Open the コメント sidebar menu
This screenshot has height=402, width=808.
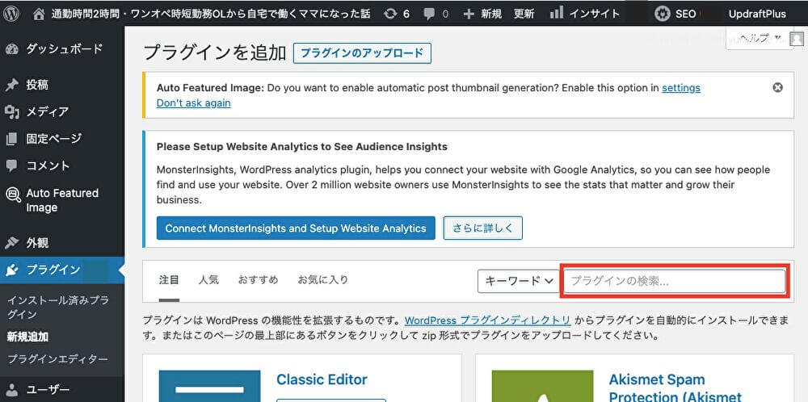tap(48, 165)
